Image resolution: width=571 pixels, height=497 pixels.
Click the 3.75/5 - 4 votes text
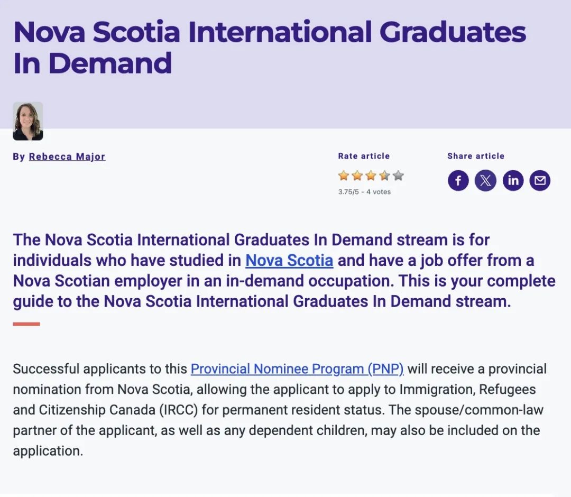point(364,192)
